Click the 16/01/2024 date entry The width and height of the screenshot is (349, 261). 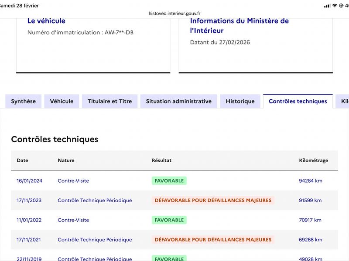[29, 181]
